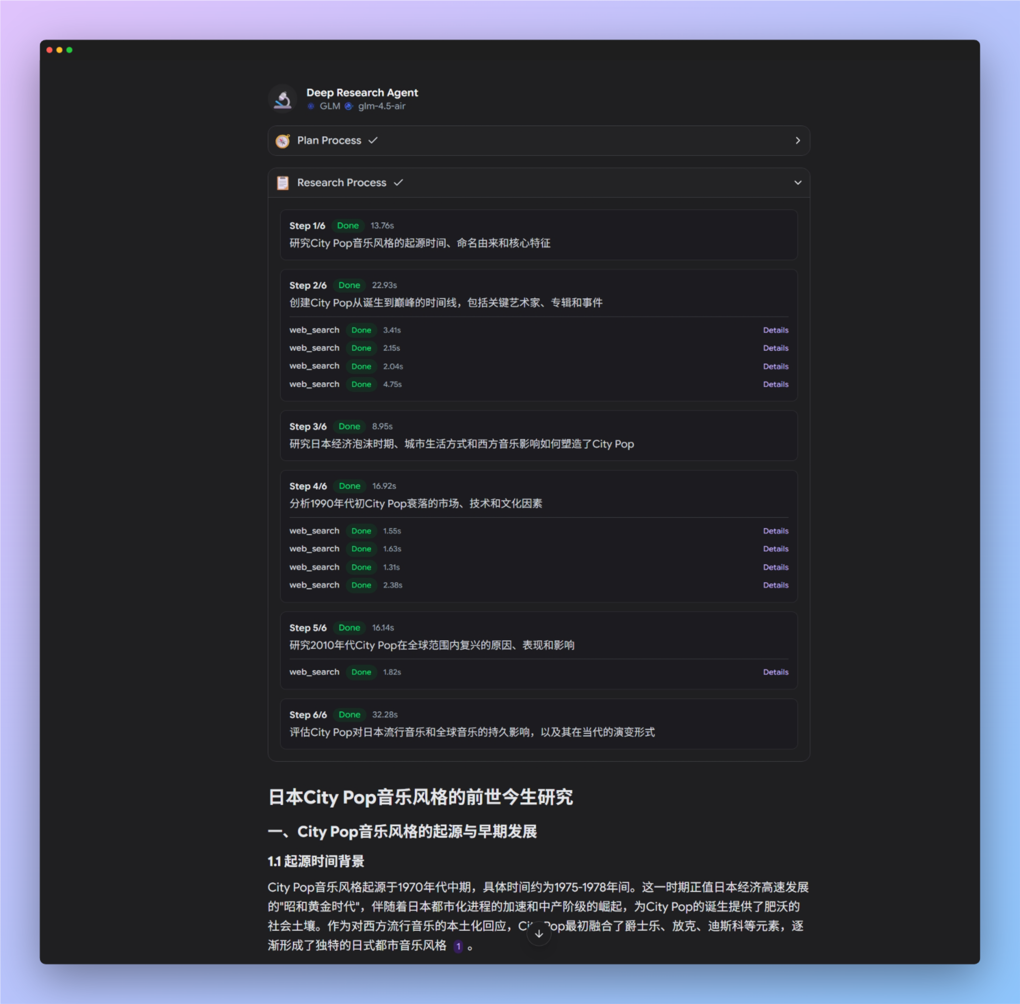Open citation 1 at the paragraph end
This screenshot has width=1020, height=1004.
coord(458,946)
